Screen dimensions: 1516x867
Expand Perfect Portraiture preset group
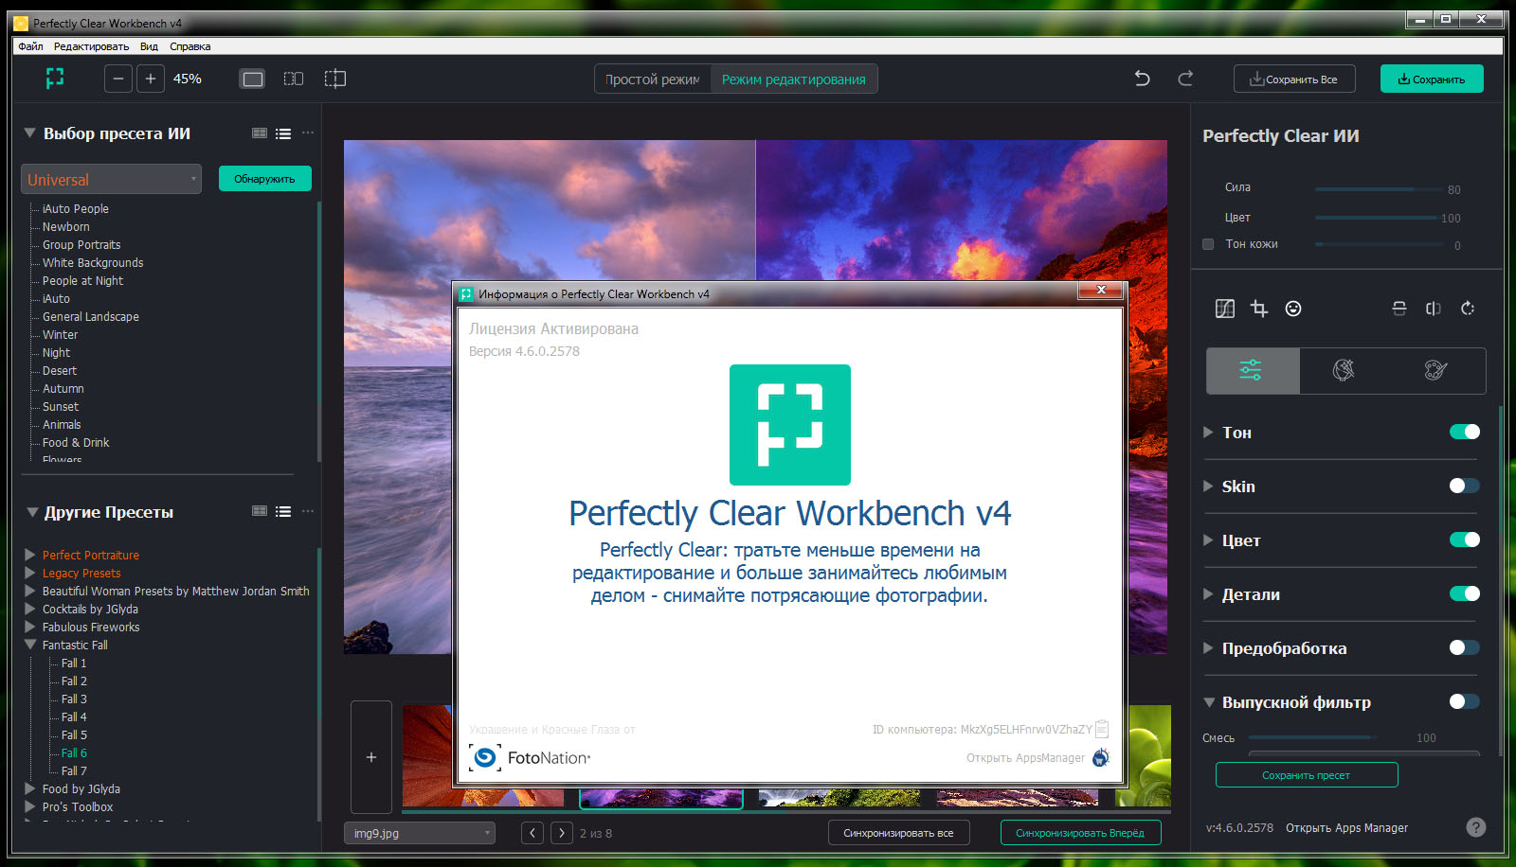point(30,555)
